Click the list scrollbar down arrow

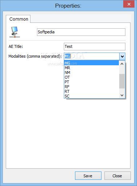coord(122,95)
